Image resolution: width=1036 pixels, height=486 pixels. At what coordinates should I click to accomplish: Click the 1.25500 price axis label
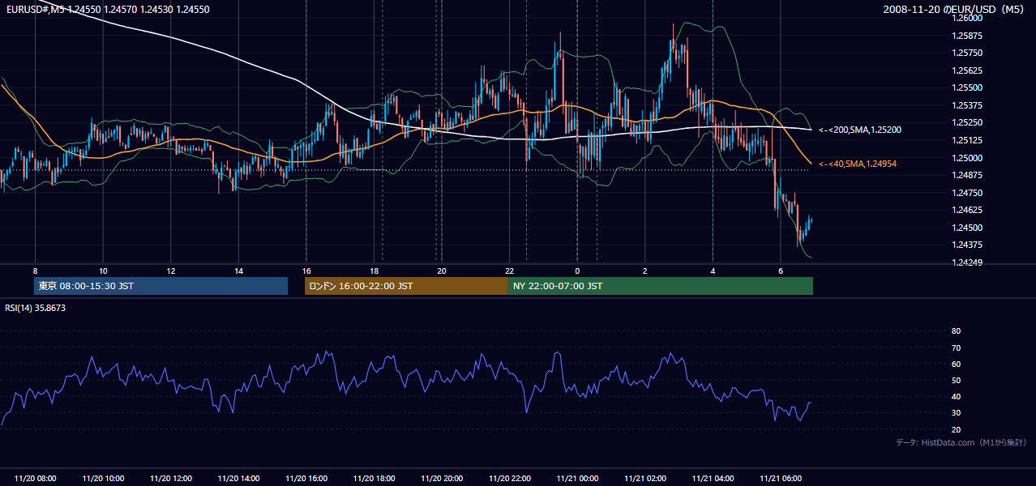(x=965, y=87)
